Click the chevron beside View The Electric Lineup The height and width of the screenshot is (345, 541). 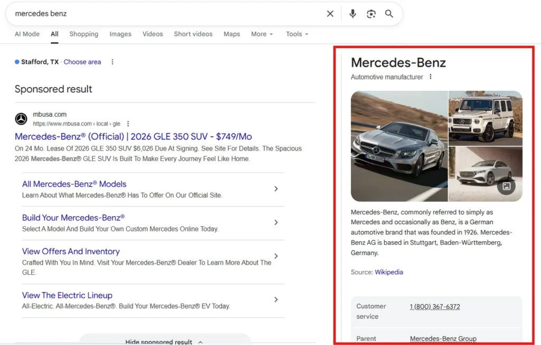point(276,300)
